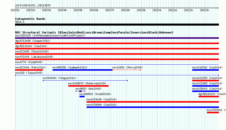Select the nsv1024194 (Coe2014) label
The image size is (226, 130).
(102, 99)
